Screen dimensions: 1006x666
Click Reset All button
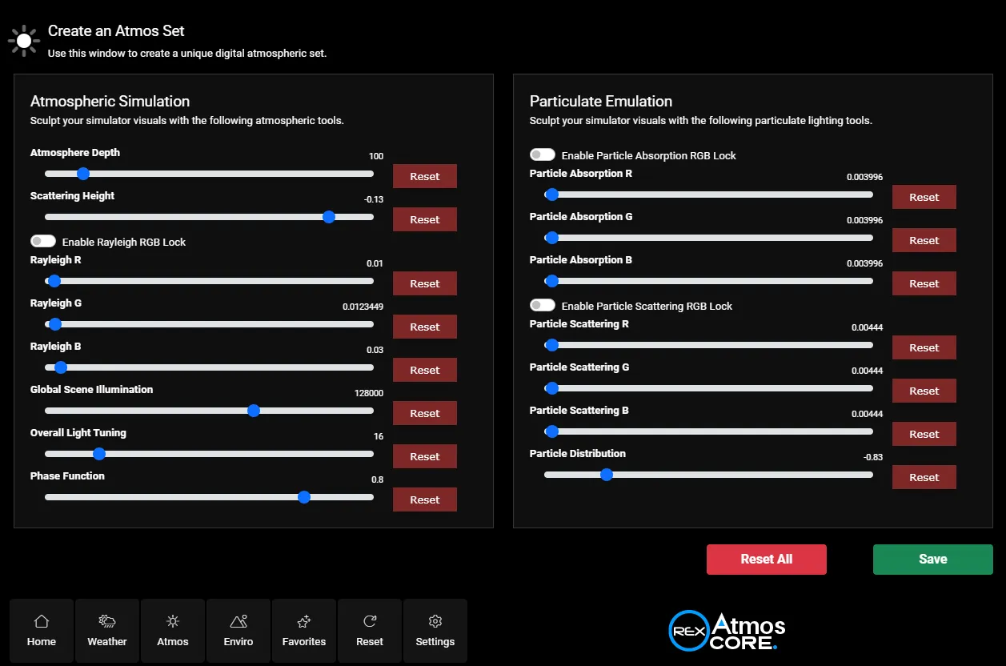[x=766, y=560]
